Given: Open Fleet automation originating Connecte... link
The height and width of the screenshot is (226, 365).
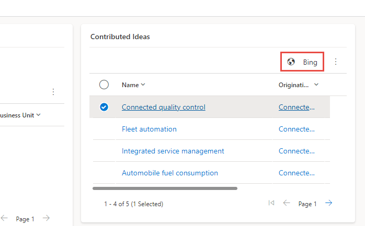Looking at the screenshot, I should [x=296, y=129].
